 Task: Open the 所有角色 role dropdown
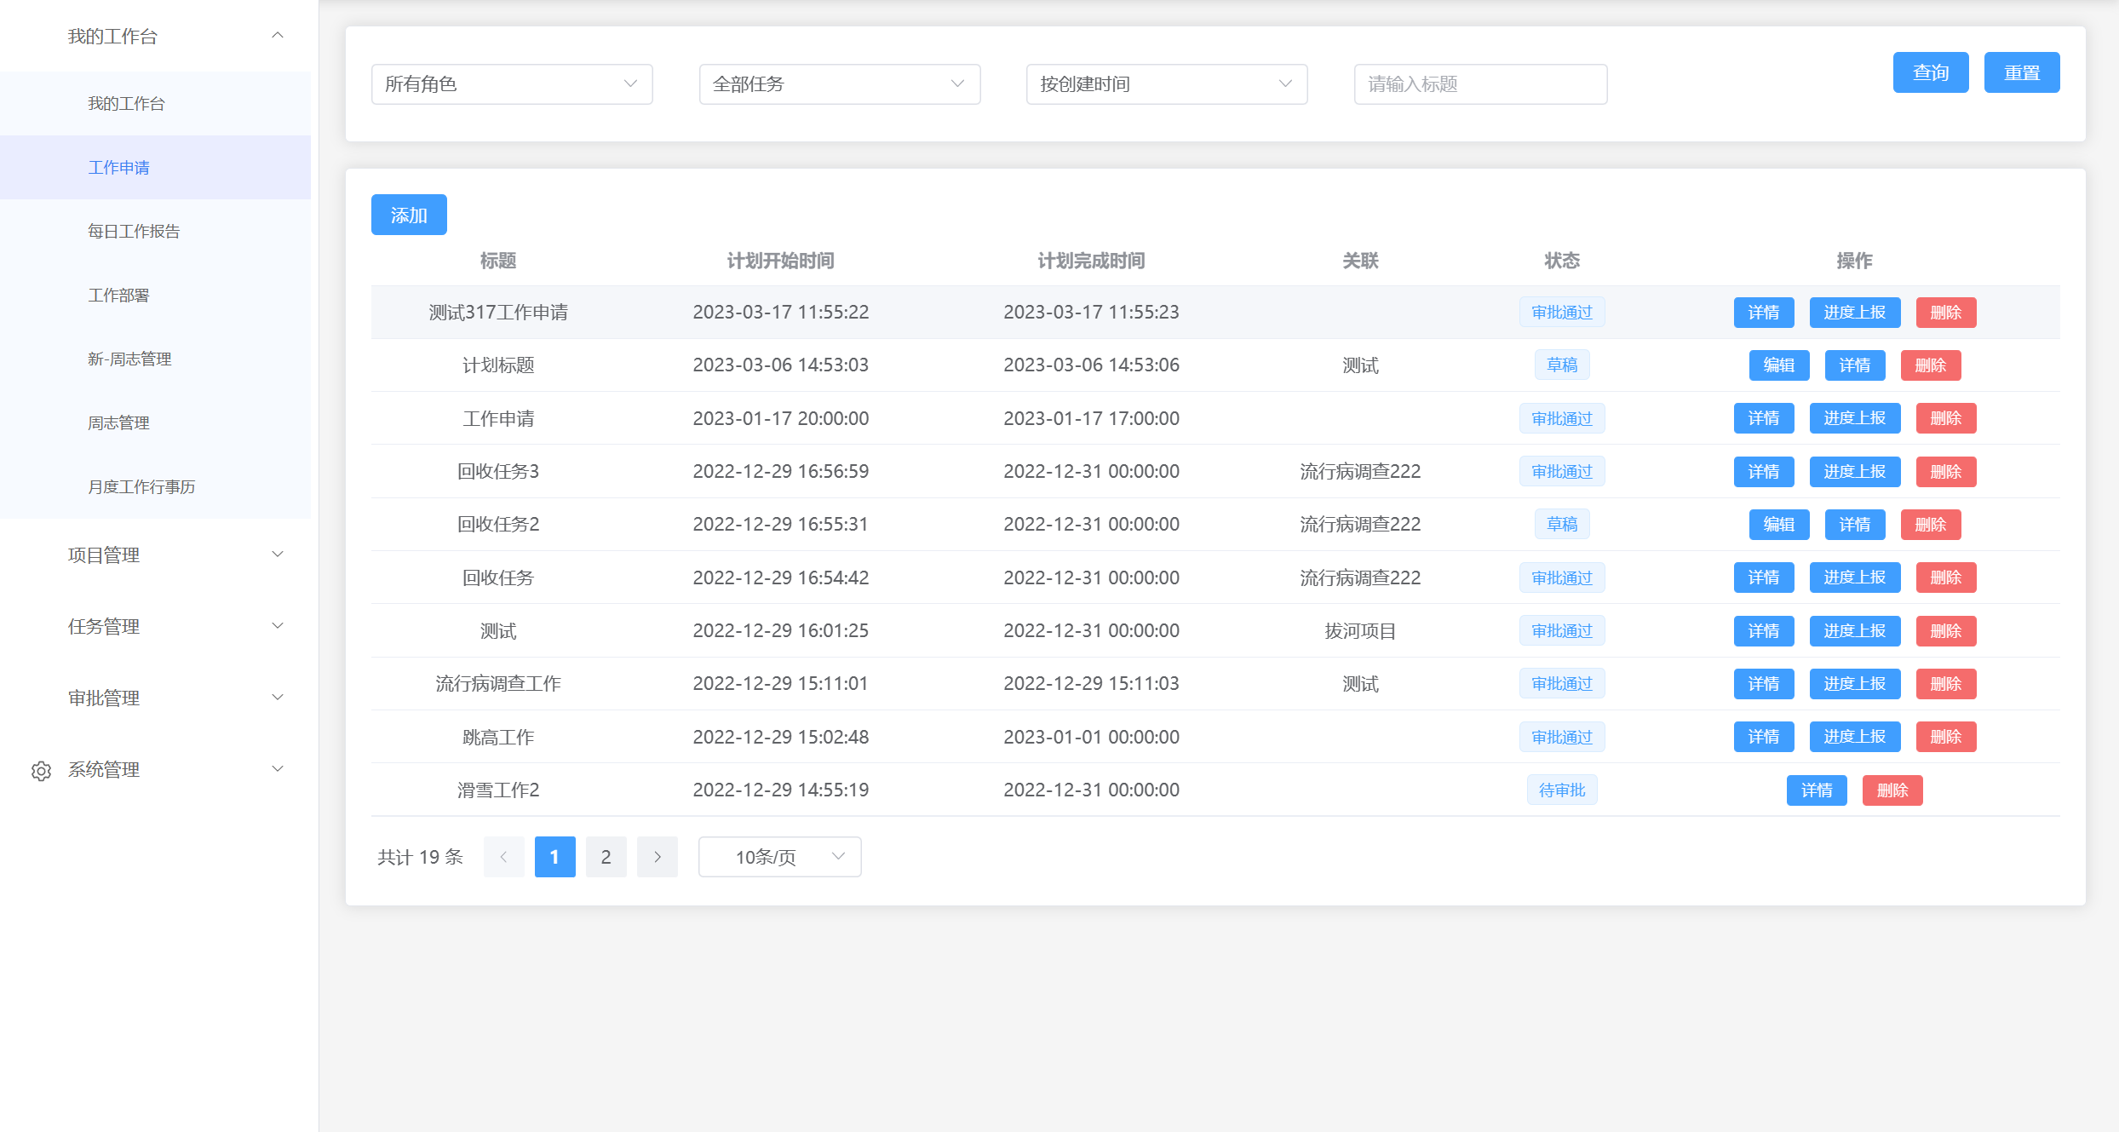512,84
